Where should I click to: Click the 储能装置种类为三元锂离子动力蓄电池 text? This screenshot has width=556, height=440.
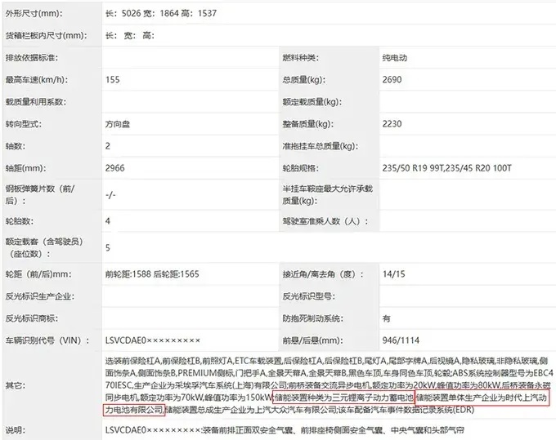point(344,398)
